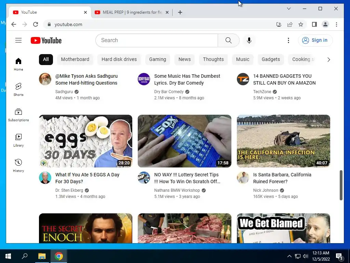Open Is Santa Barbara California Ruined title
The height and width of the screenshot is (263, 350).
coord(282,178)
